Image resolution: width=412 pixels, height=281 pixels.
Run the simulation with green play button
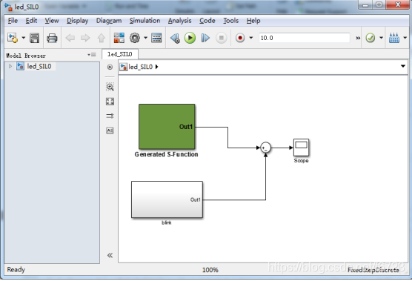(190, 38)
